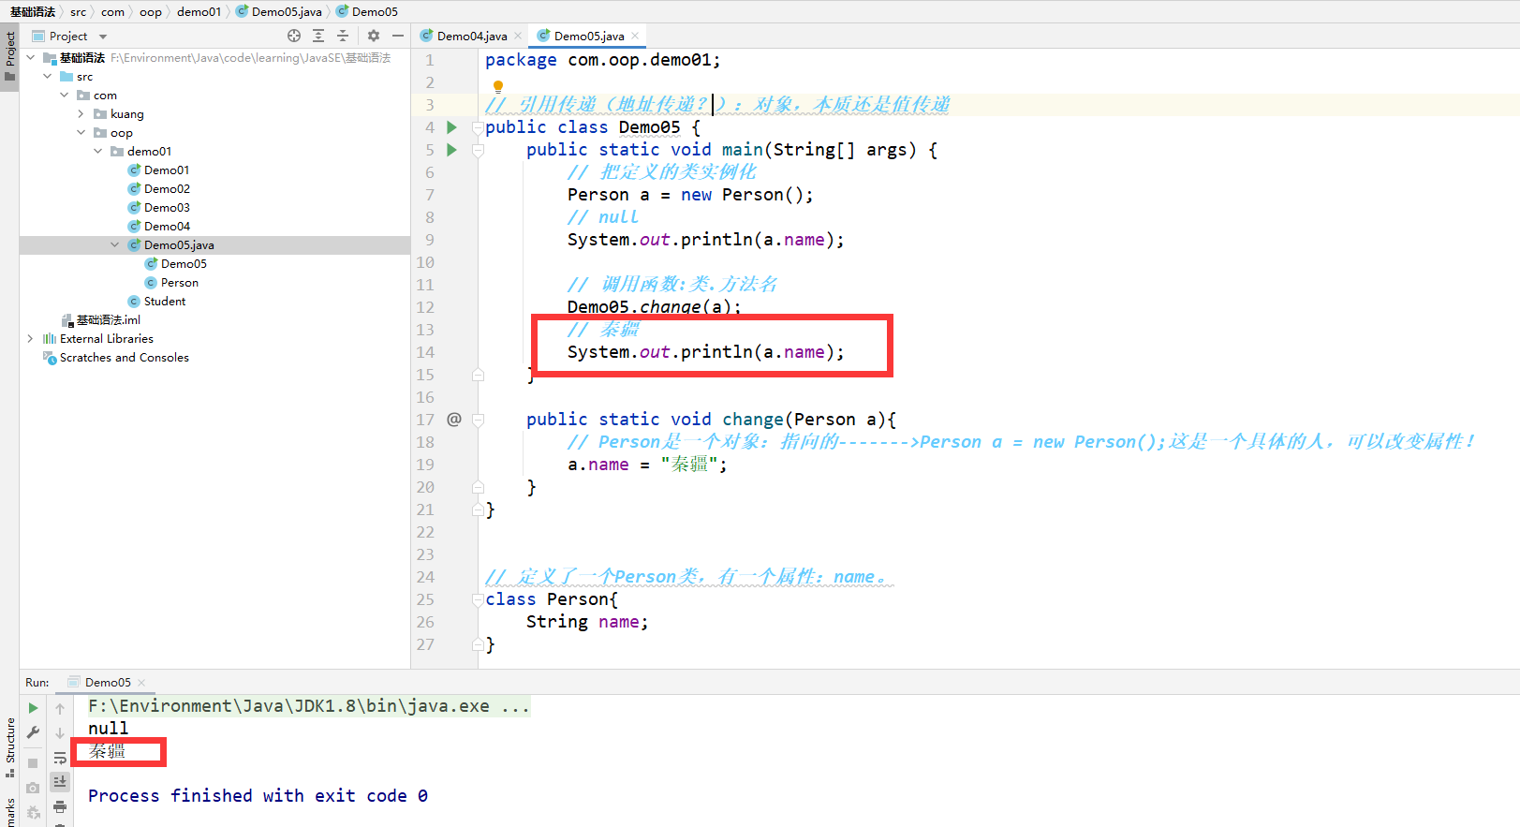This screenshot has height=827, width=1520.
Task: Click demo01 in the breadcrumb bar
Action: tap(199, 11)
